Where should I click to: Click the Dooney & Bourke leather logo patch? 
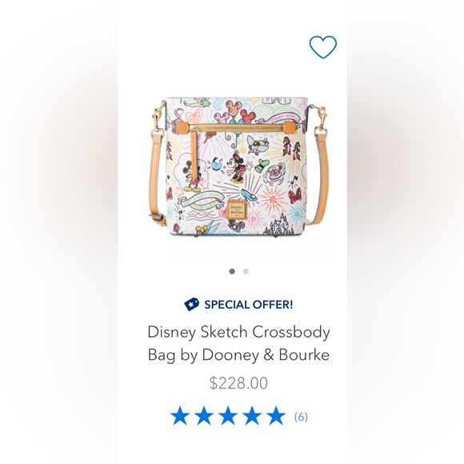pos(236,209)
